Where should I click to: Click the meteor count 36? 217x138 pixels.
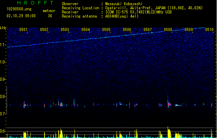coord(50,16)
